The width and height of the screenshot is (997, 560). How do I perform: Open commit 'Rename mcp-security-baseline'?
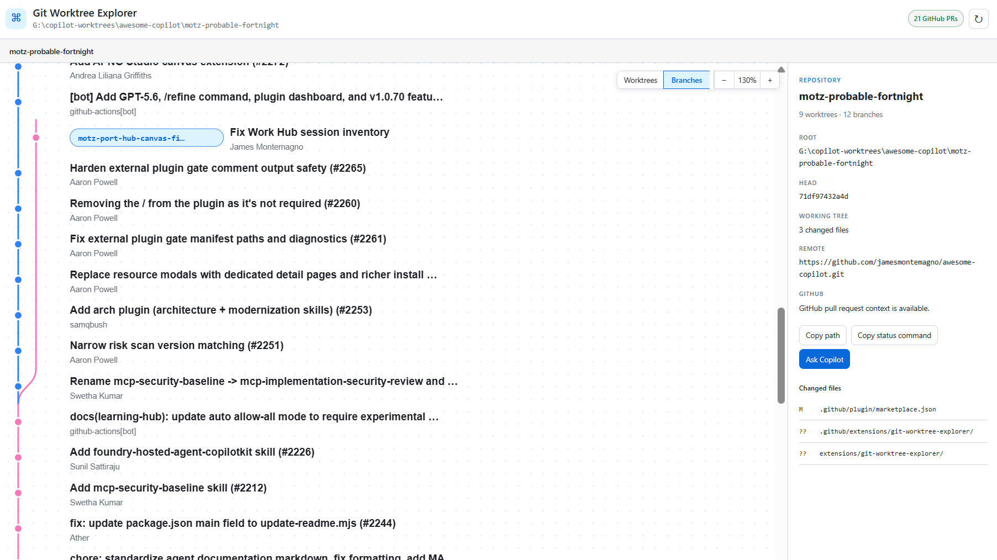coord(264,382)
